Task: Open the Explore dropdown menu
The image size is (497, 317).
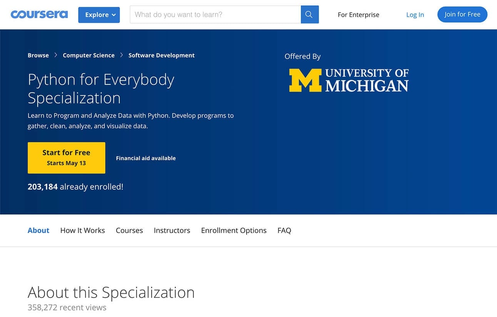Action: tap(99, 15)
